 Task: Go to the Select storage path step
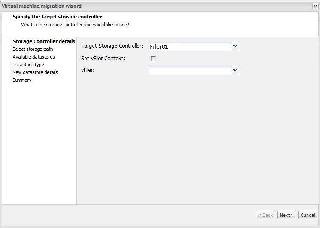33,49
